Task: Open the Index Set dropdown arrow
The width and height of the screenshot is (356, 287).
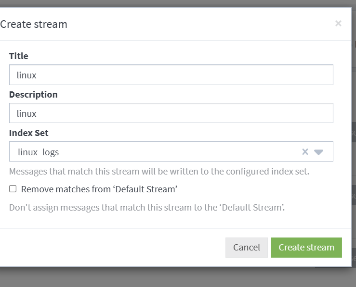Action: 318,152
